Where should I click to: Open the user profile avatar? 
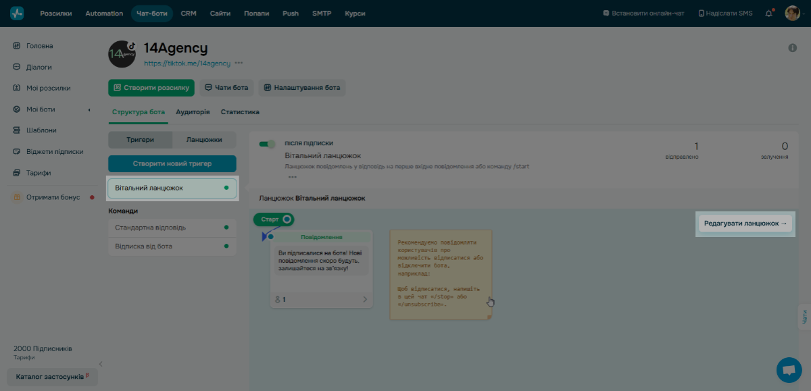pyautogui.click(x=793, y=14)
